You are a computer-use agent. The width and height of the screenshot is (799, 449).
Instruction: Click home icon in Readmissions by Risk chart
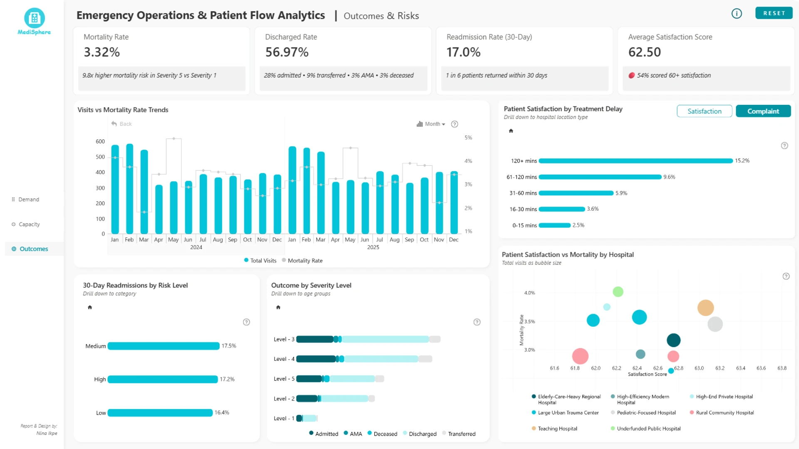pos(89,307)
